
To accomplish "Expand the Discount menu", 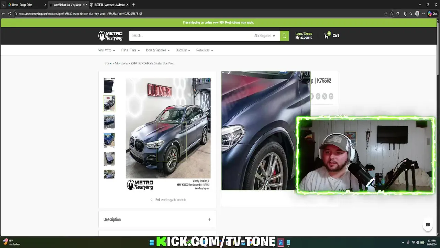I will coord(183,50).
